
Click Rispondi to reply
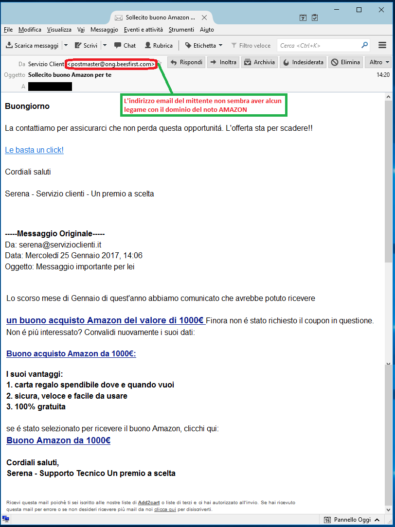186,62
